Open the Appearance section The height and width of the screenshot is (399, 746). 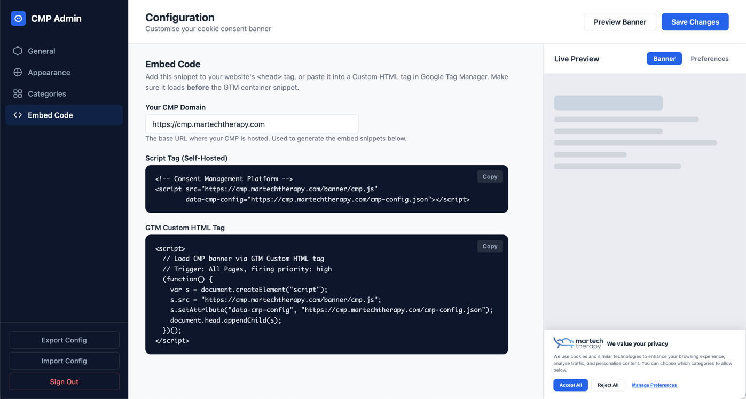64,72
